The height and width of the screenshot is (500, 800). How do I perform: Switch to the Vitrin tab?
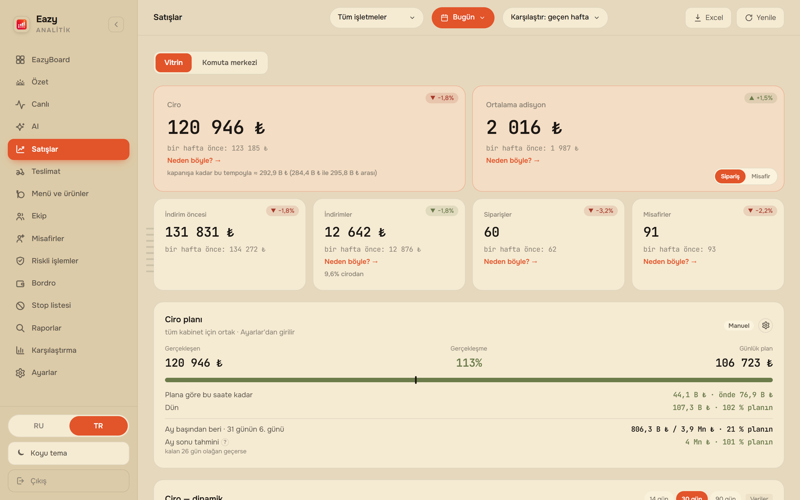click(174, 62)
